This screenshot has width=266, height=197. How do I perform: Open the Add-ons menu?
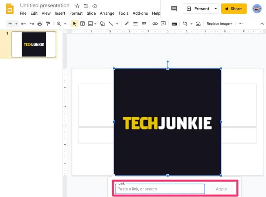tap(140, 13)
